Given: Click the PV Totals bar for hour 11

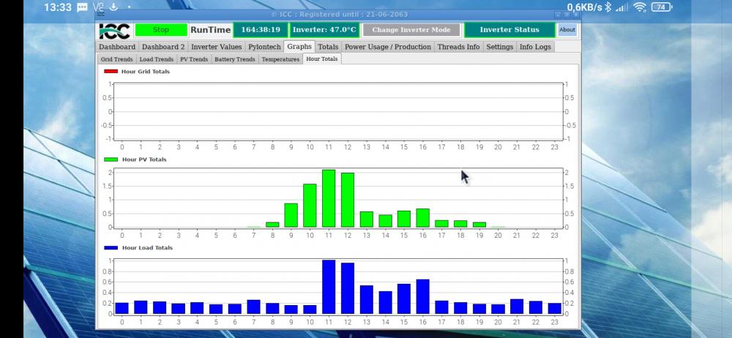Looking at the screenshot, I should [x=329, y=198].
